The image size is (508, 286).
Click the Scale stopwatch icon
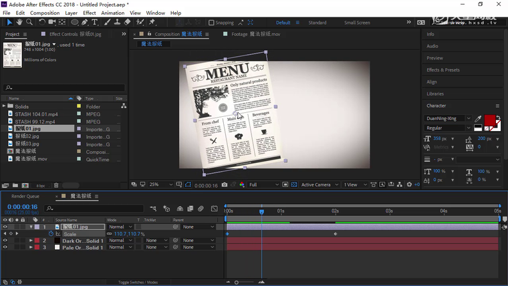coord(51,234)
